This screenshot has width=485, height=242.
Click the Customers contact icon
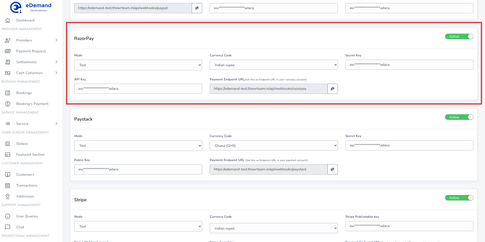coord(8,174)
